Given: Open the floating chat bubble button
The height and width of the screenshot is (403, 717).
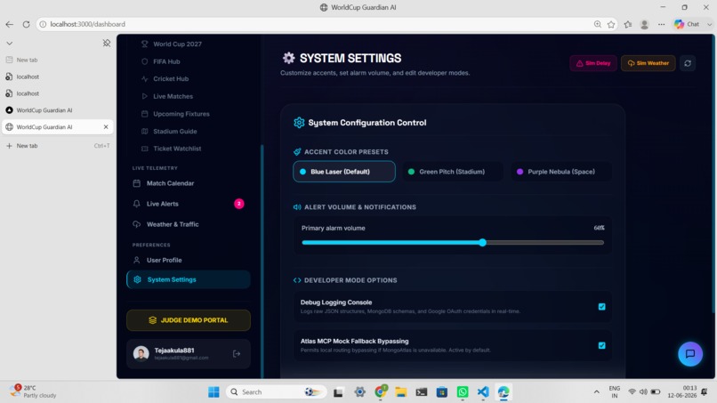Looking at the screenshot, I should click(690, 353).
